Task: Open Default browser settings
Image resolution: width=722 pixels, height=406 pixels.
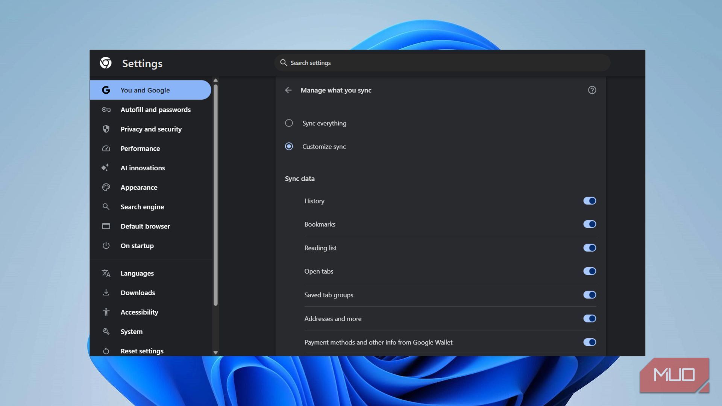Action: tap(150, 226)
